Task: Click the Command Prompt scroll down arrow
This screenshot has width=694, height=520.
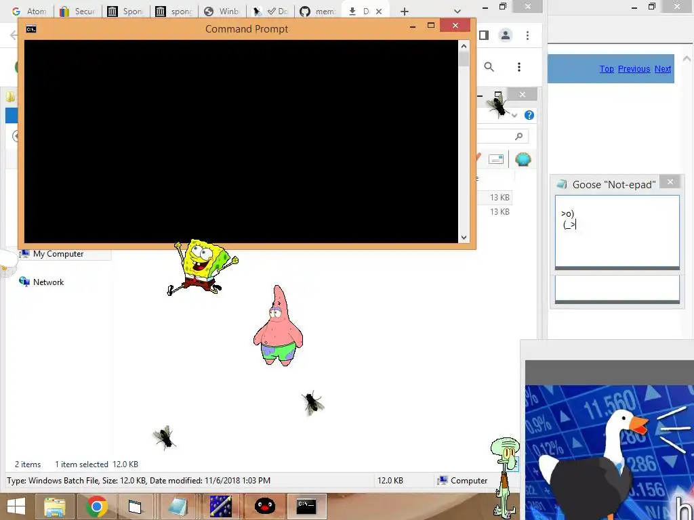Action: tap(464, 238)
